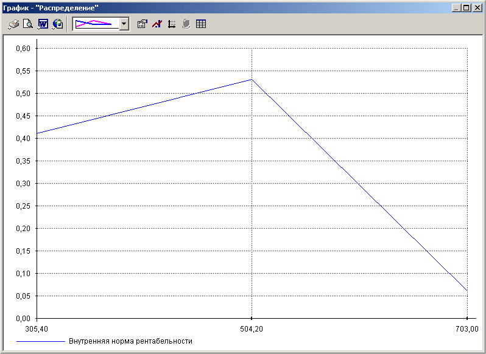Screen dimensions: 486x354
Task: Minimize the График window
Action: point(456,8)
